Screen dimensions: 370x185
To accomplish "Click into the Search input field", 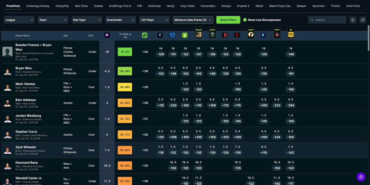I will pos(327,20).
